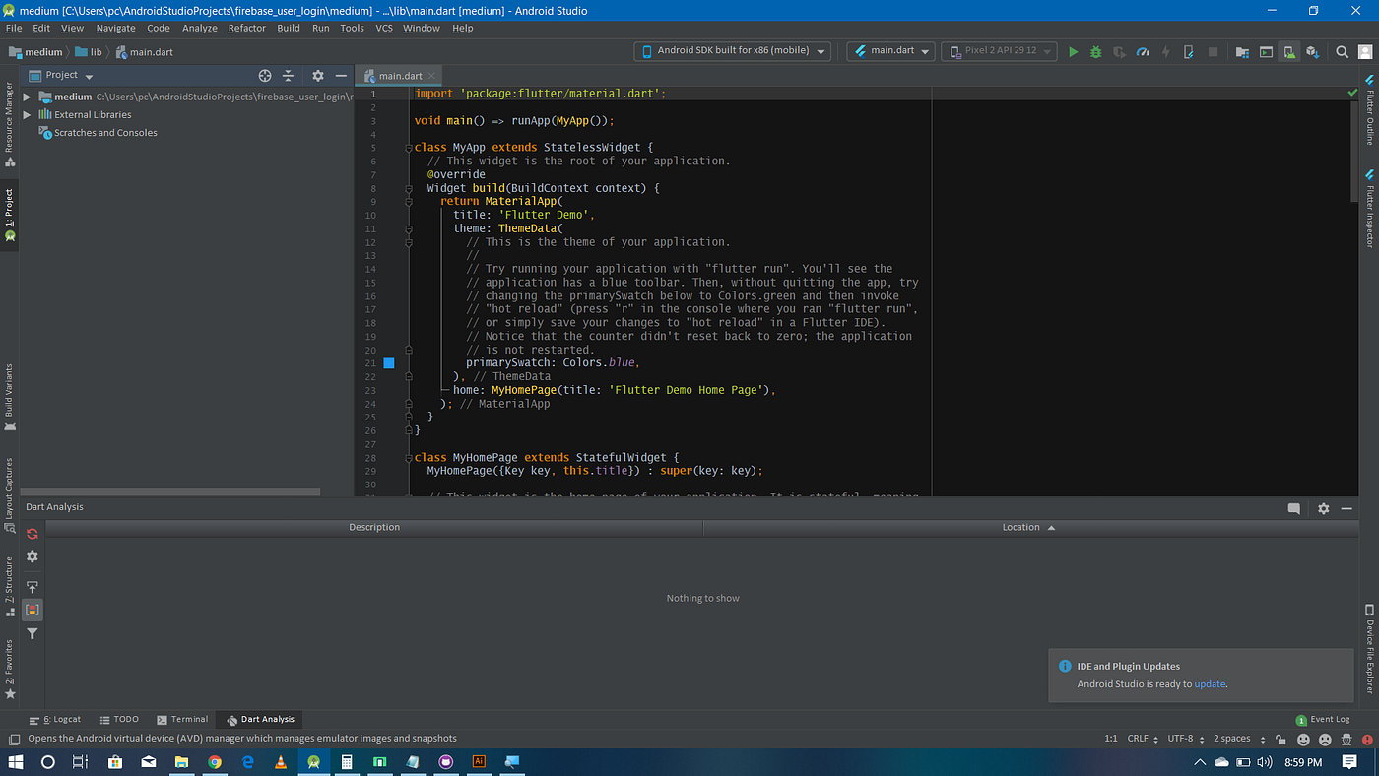Launch the Android Profiler gauge icon

(1143, 51)
